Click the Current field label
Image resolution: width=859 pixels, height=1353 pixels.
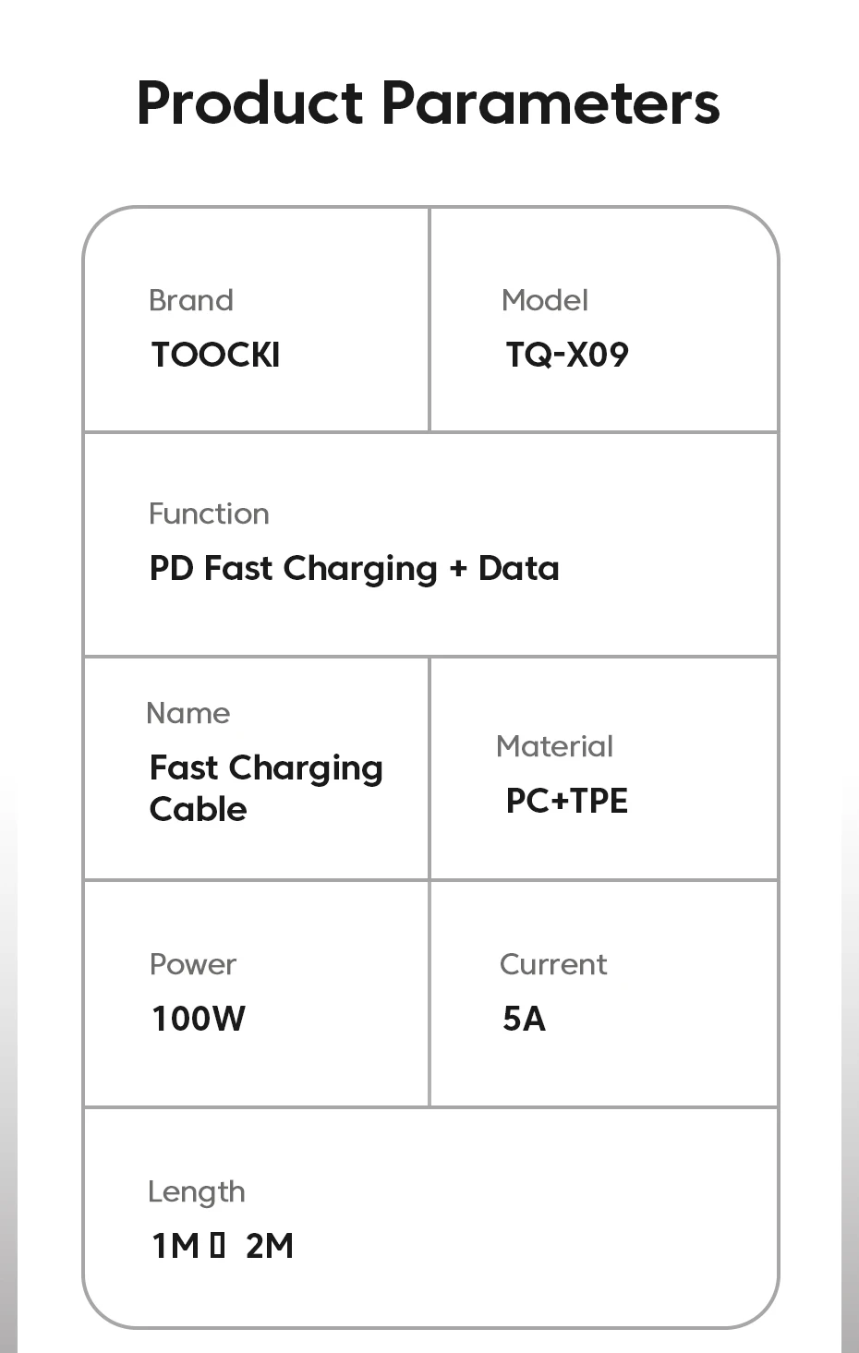pos(553,964)
